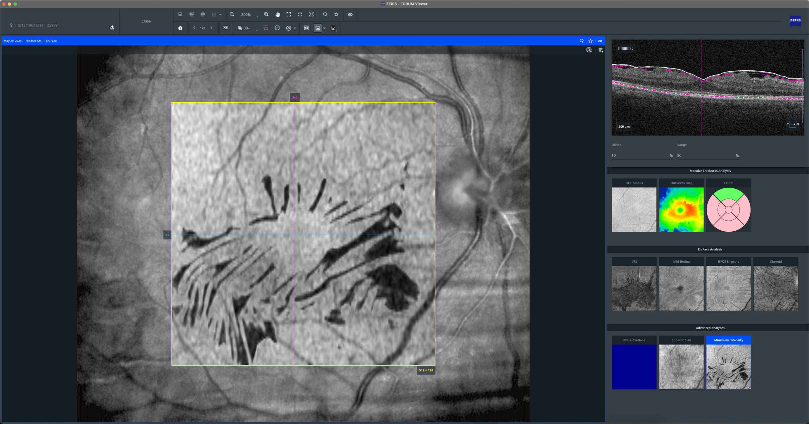The image size is (809, 424).
Task: Click the 10 averaging indicator on the B-scan
Action: point(626,49)
